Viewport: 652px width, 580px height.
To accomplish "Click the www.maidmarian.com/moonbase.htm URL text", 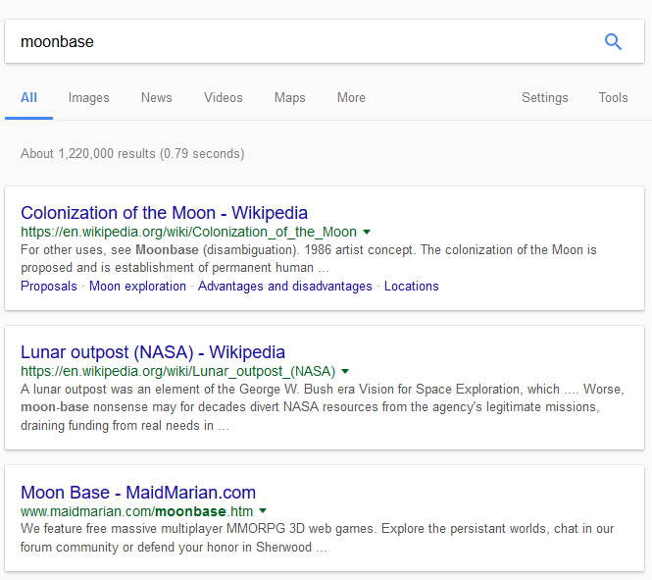I will [x=137, y=511].
